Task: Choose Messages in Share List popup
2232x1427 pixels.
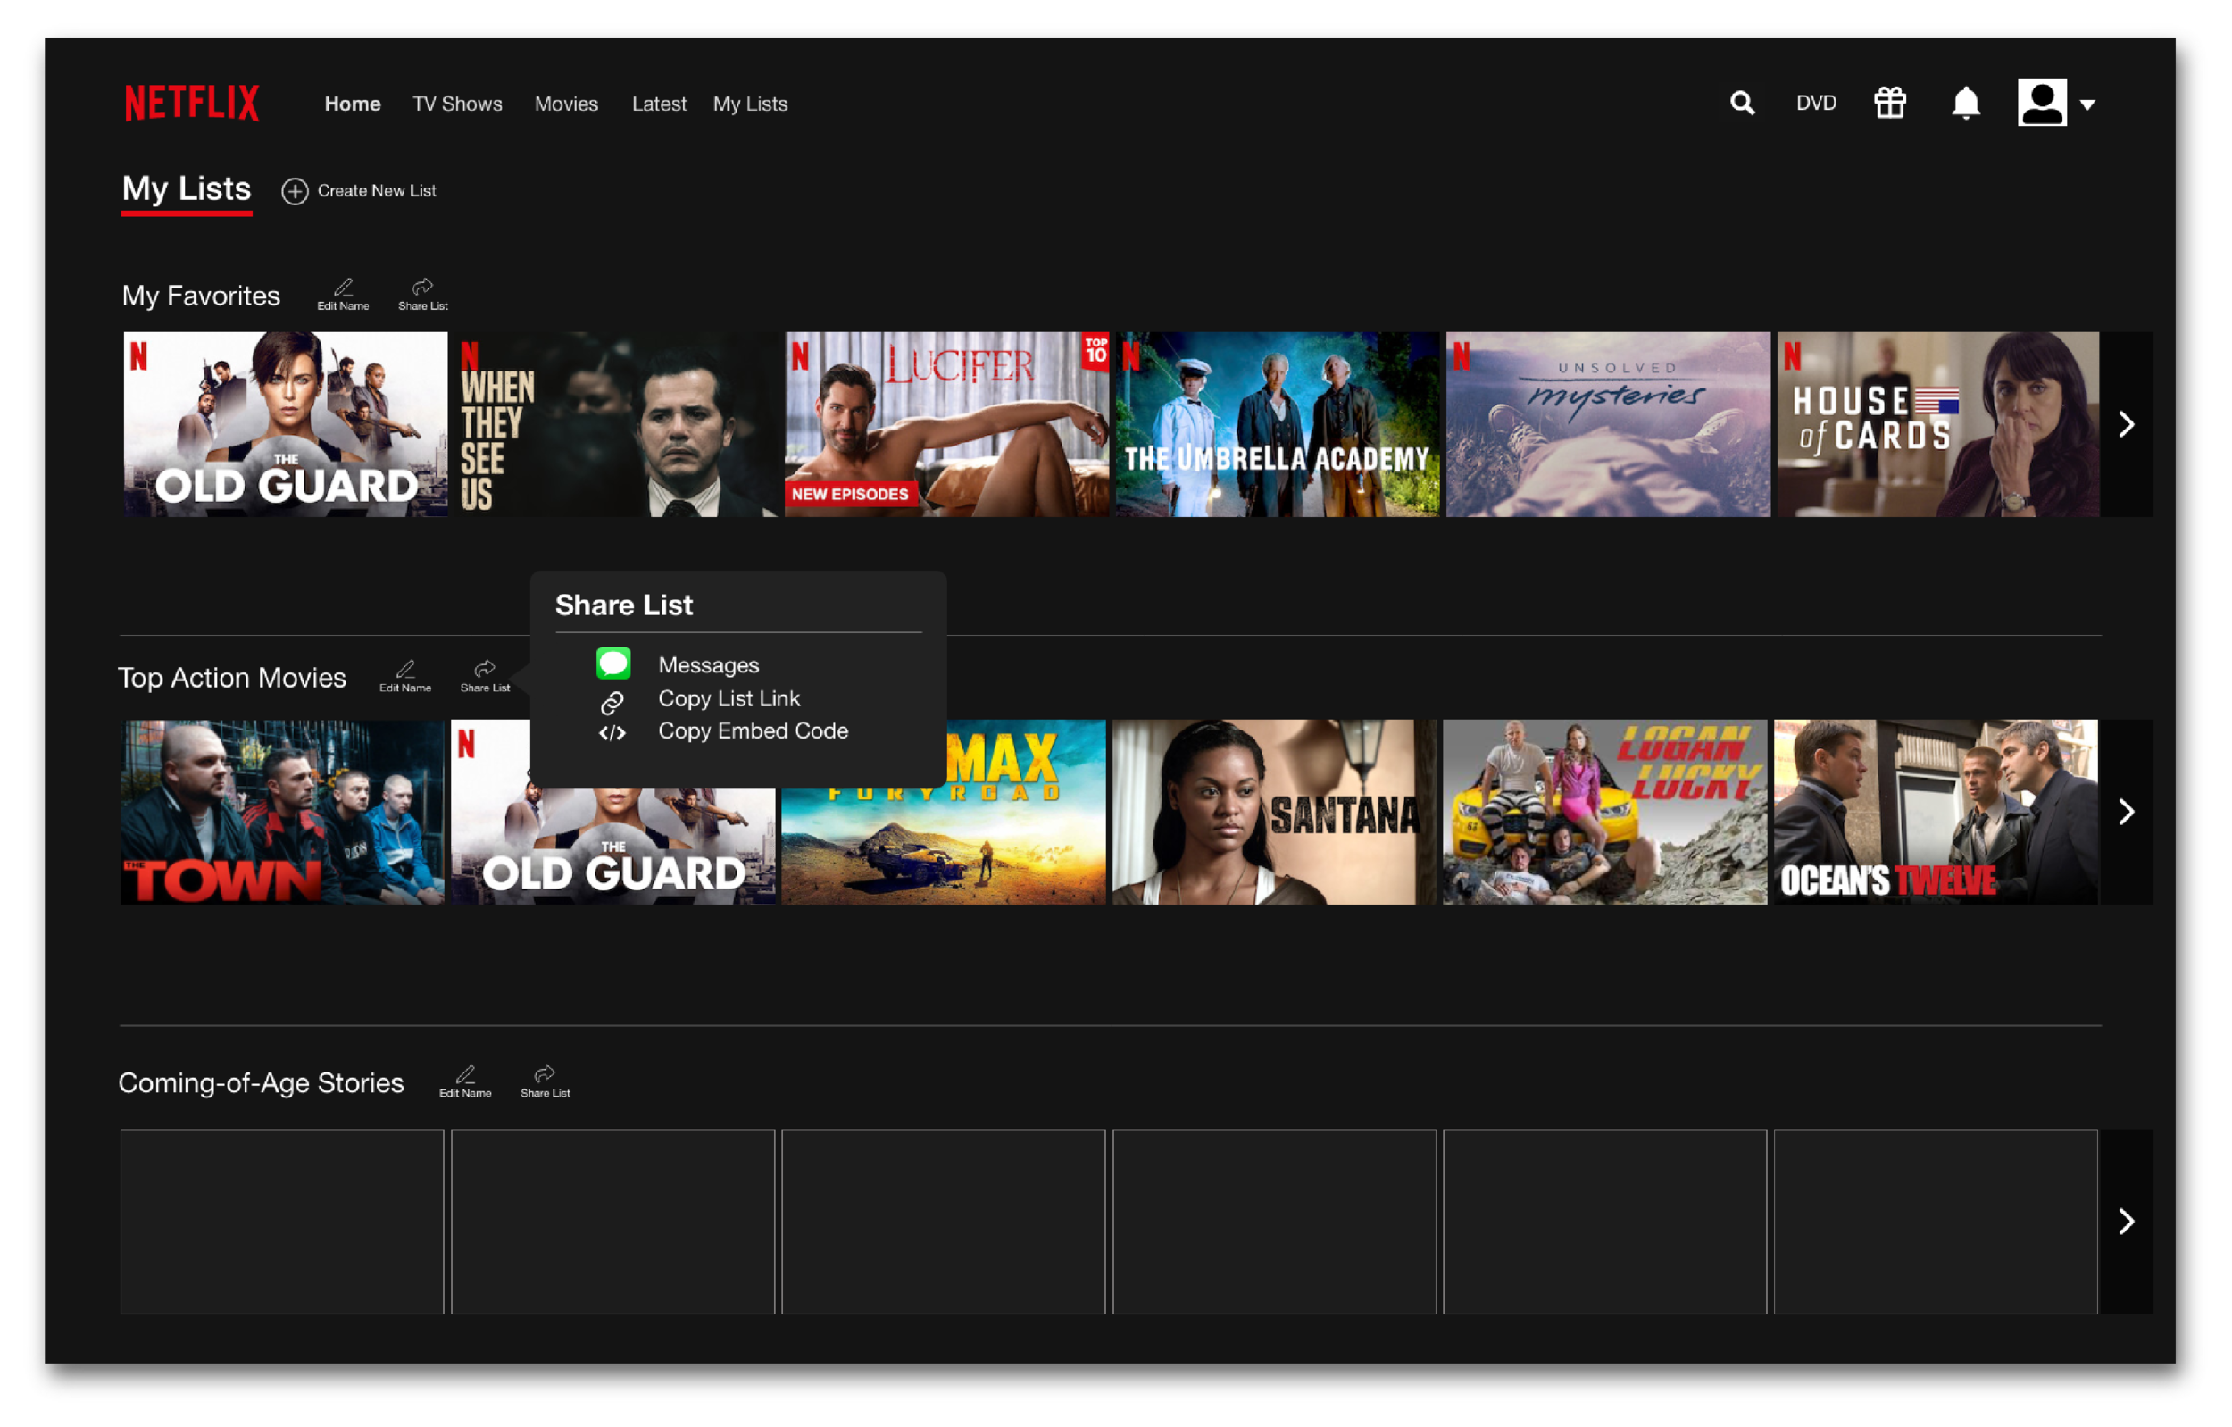Action: (x=708, y=664)
